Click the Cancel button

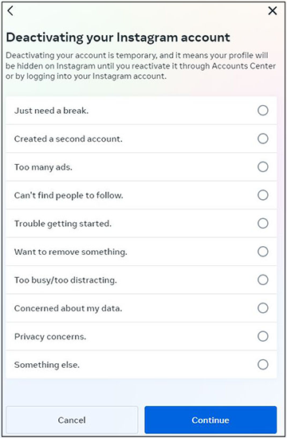72,420
